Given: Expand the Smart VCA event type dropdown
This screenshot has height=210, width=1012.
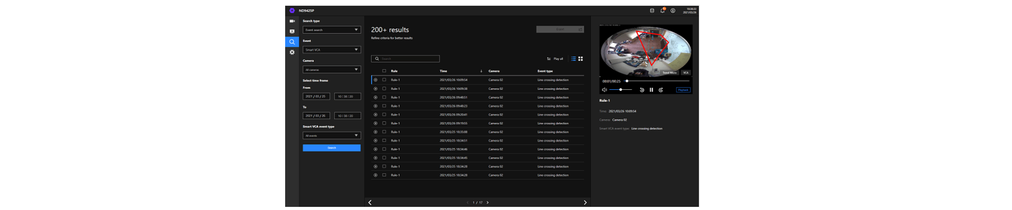Looking at the screenshot, I should [x=332, y=135].
